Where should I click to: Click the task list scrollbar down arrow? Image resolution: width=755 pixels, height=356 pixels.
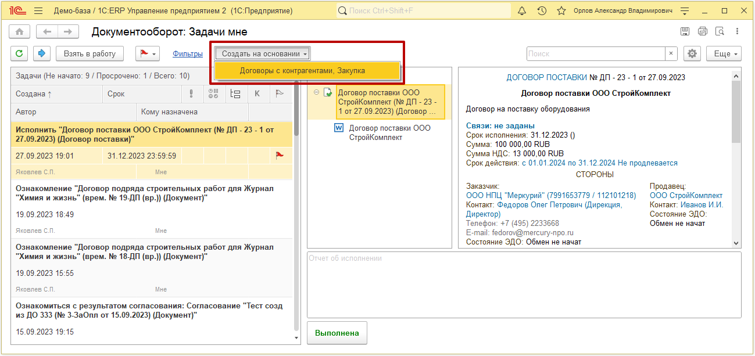[297, 337]
